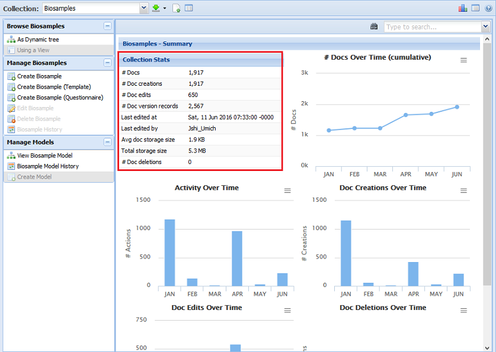This screenshot has height=352, width=496.
Task: Open the Docs Over Time hamburger menu
Action: (464, 60)
